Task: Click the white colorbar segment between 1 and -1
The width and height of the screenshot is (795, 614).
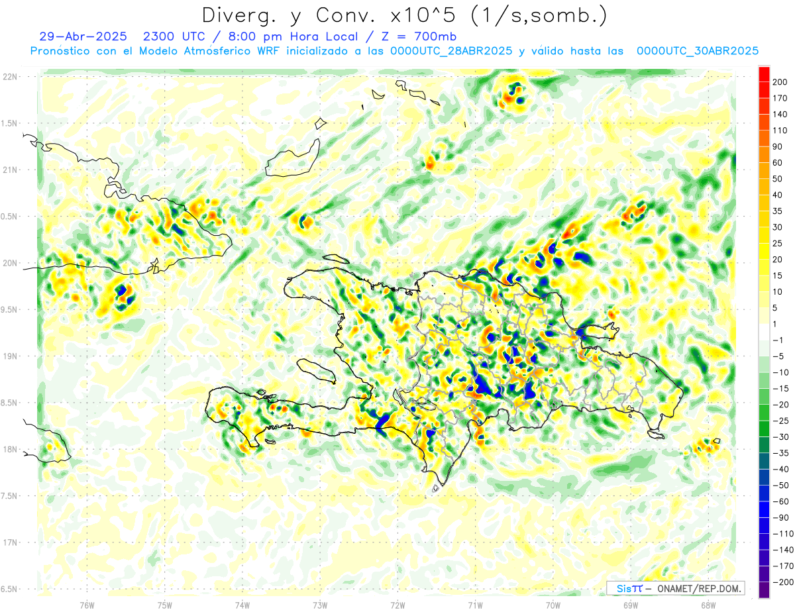Action: tap(764, 332)
